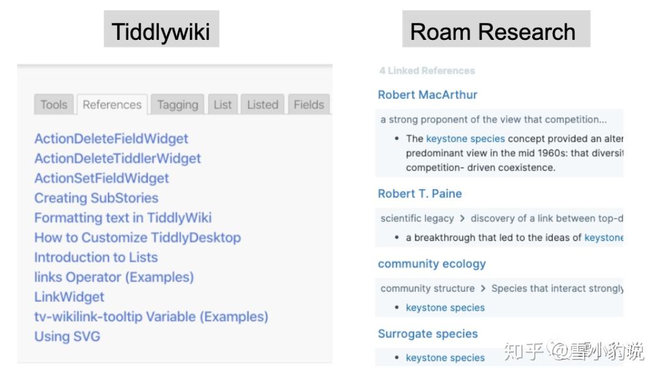Image resolution: width=662 pixels, height=379 pixels.
Task: Open the Robert T. Paine page
Action: [x=420, y=194]
